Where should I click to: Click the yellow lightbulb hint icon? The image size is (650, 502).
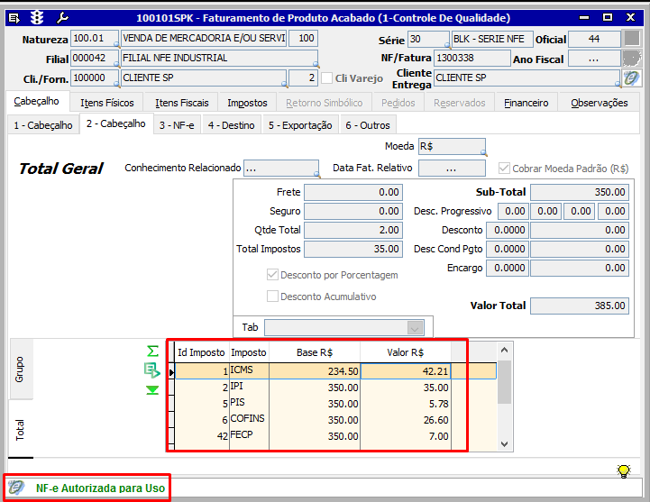[623, 471]
